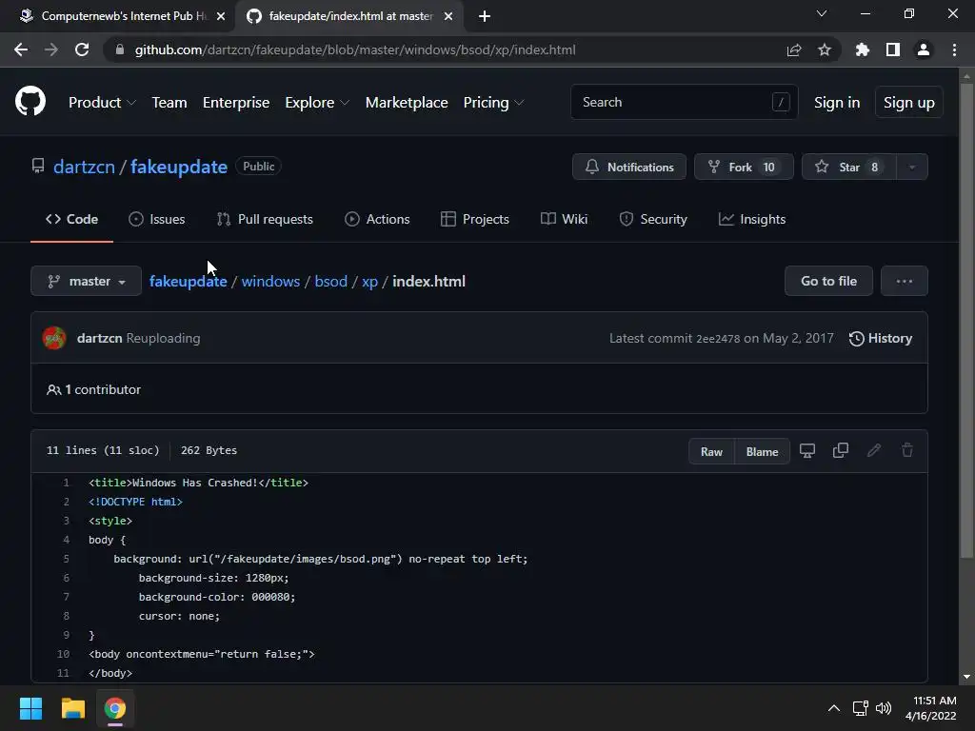975x731 pixels.
Task: Click the tab search chevron in title bar
Action: point(822,13)
